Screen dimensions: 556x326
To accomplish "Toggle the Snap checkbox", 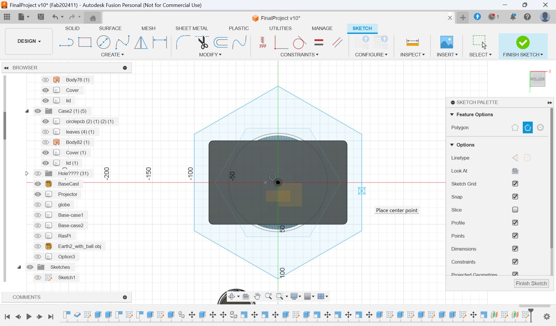I will click(515, 197).
